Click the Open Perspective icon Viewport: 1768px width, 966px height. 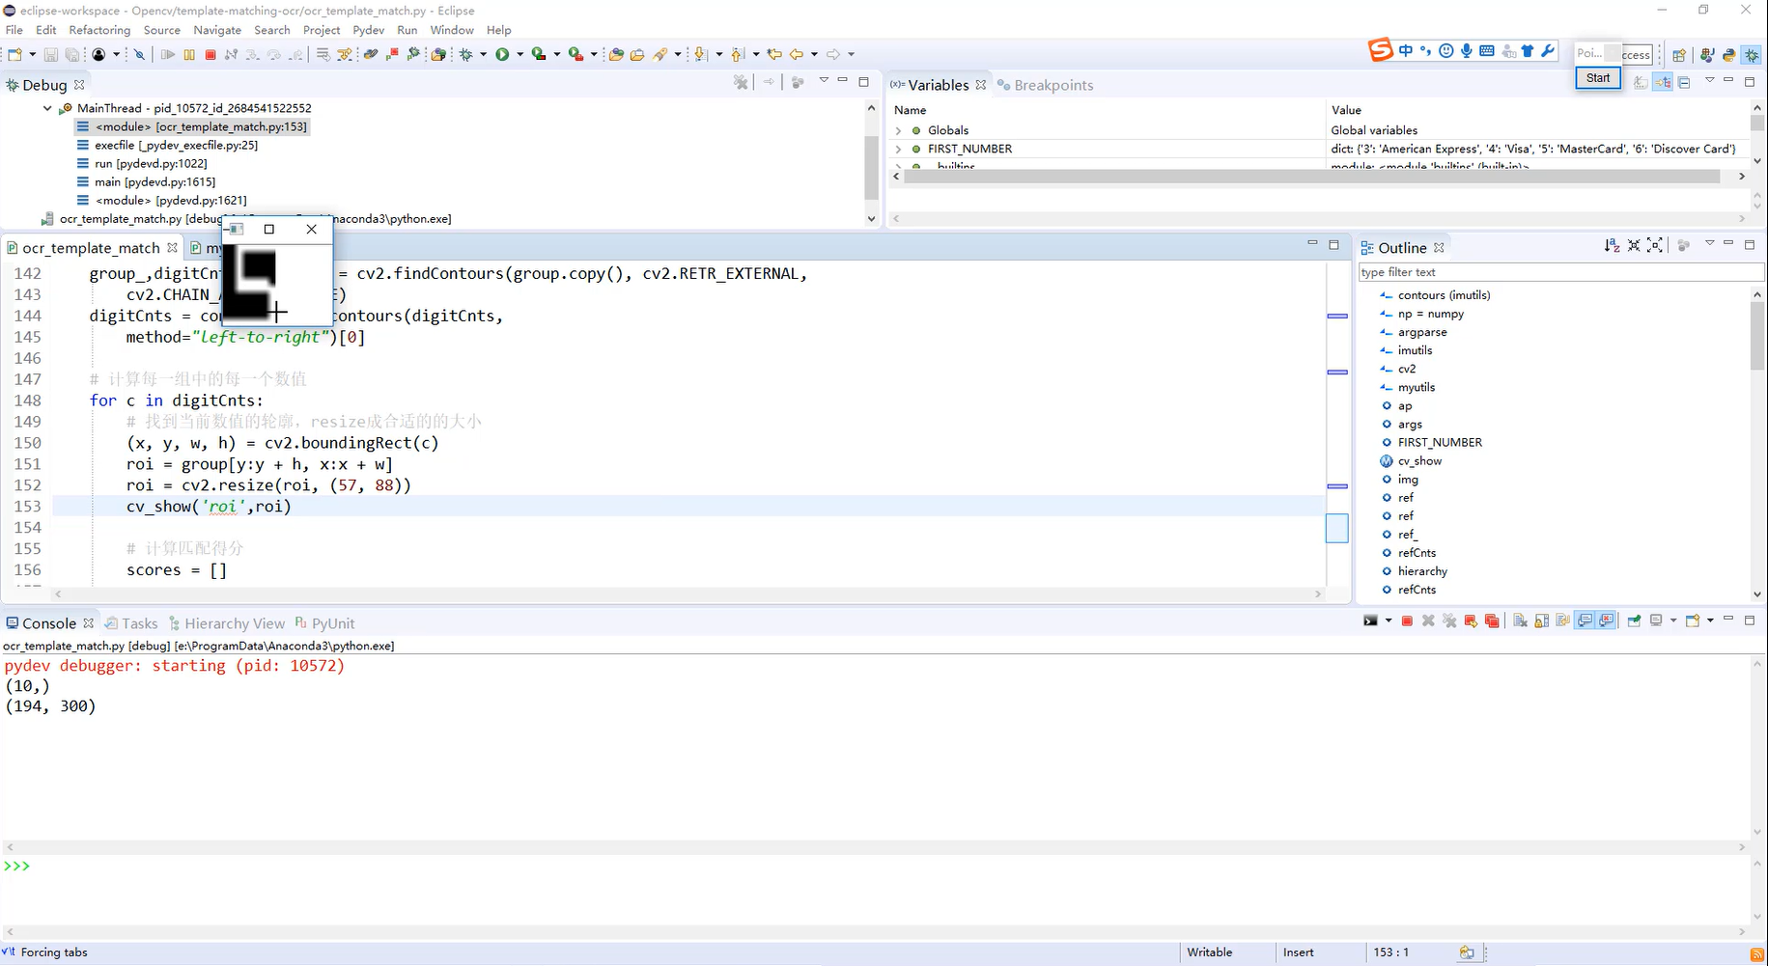coord(1679,55)
